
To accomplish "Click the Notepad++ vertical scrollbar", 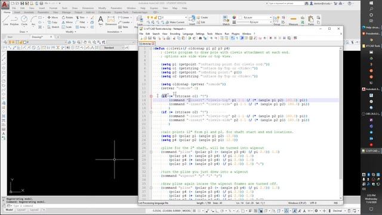I will pyautogui.click(x=341, y=123).
